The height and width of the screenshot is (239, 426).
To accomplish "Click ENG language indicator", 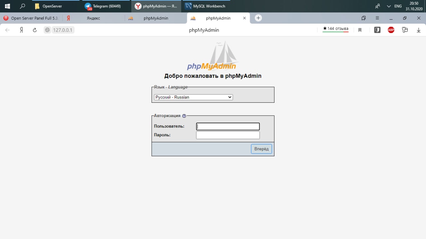I will click(398, 6).
